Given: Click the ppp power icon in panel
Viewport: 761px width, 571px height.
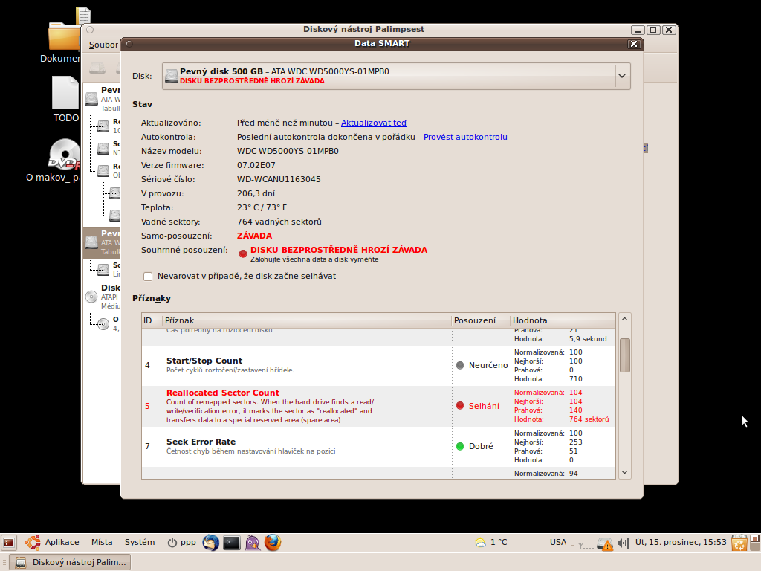Looking at the screenshot, I should tap(172, 542).
